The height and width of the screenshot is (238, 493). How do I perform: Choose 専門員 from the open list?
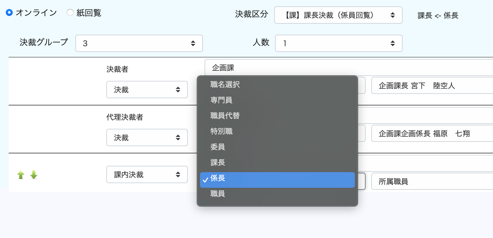click(x=221, y=100)
